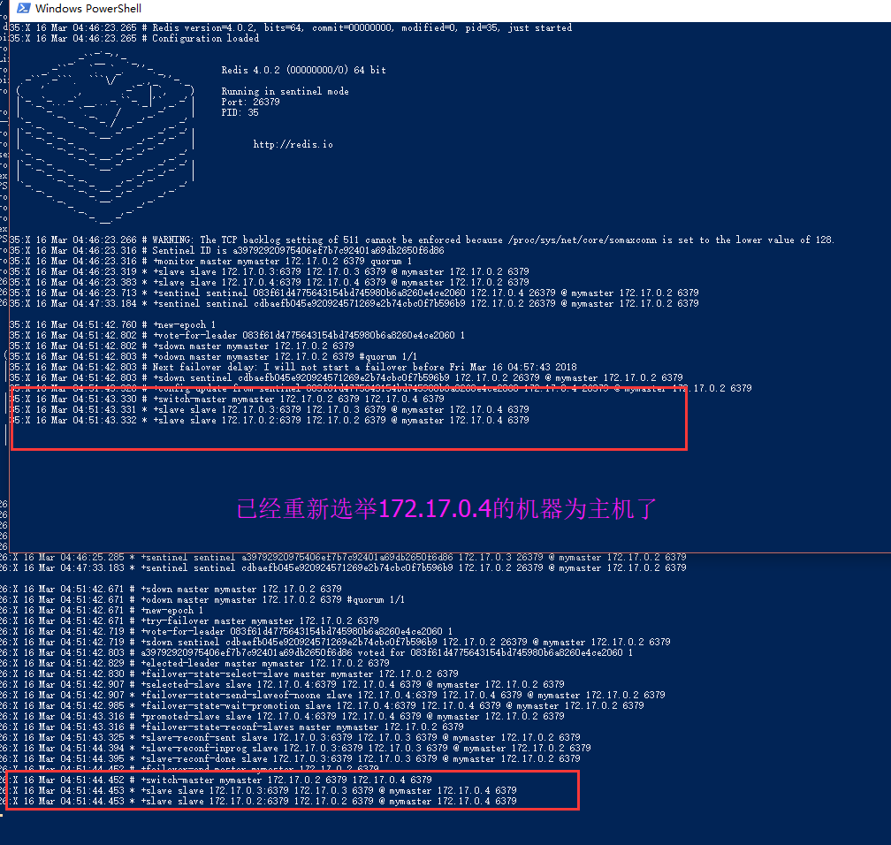This screenshot has height=845, width=891.
Task: Click the 'PID: 35' line
Action: coord(240,112)
